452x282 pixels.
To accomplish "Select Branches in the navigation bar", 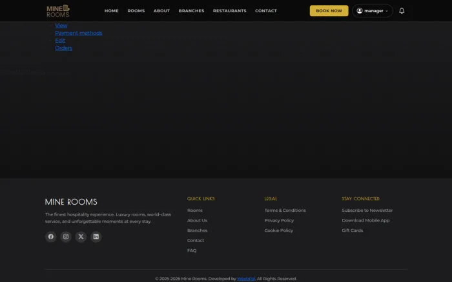I will pos(191,11).
